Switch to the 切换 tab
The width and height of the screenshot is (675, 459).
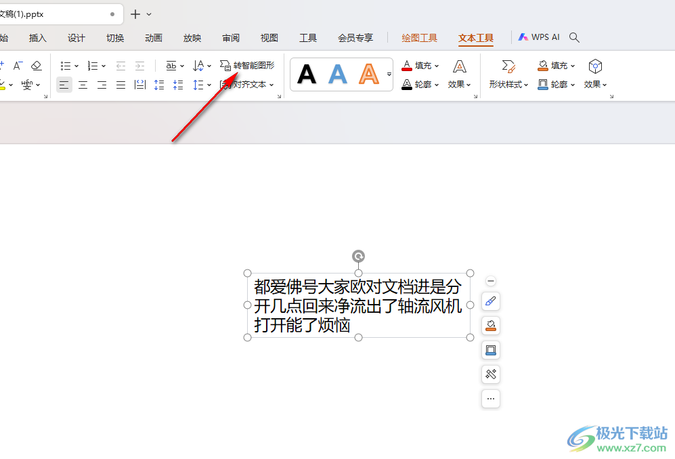pos(115,38)
